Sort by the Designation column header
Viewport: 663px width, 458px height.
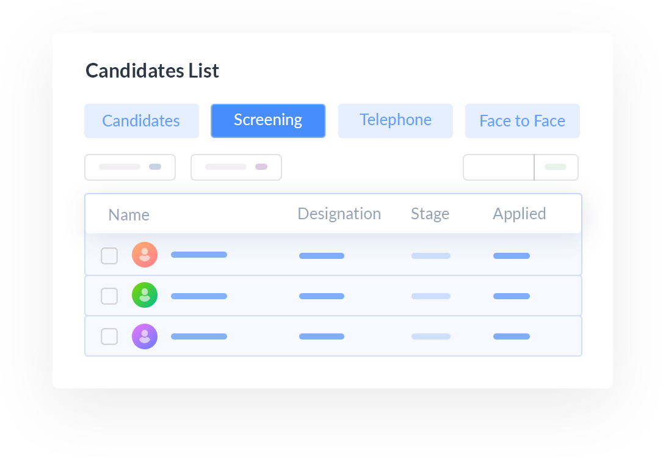339,214
